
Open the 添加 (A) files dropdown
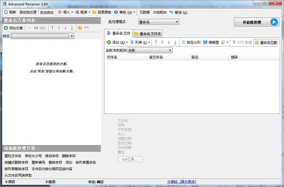point(117,42)
